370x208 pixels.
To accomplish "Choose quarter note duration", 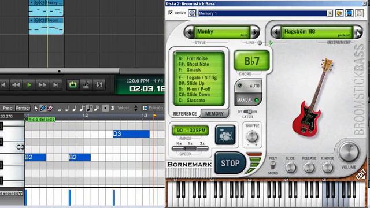I will 74,108.
